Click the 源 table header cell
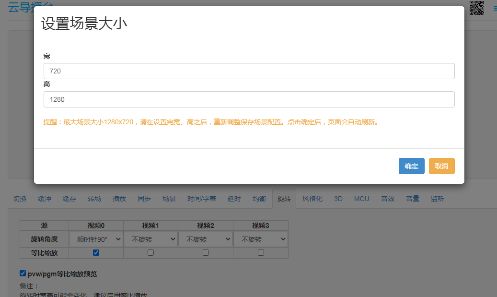The width and height of the screenshot is (497, 297). [45, 226]
